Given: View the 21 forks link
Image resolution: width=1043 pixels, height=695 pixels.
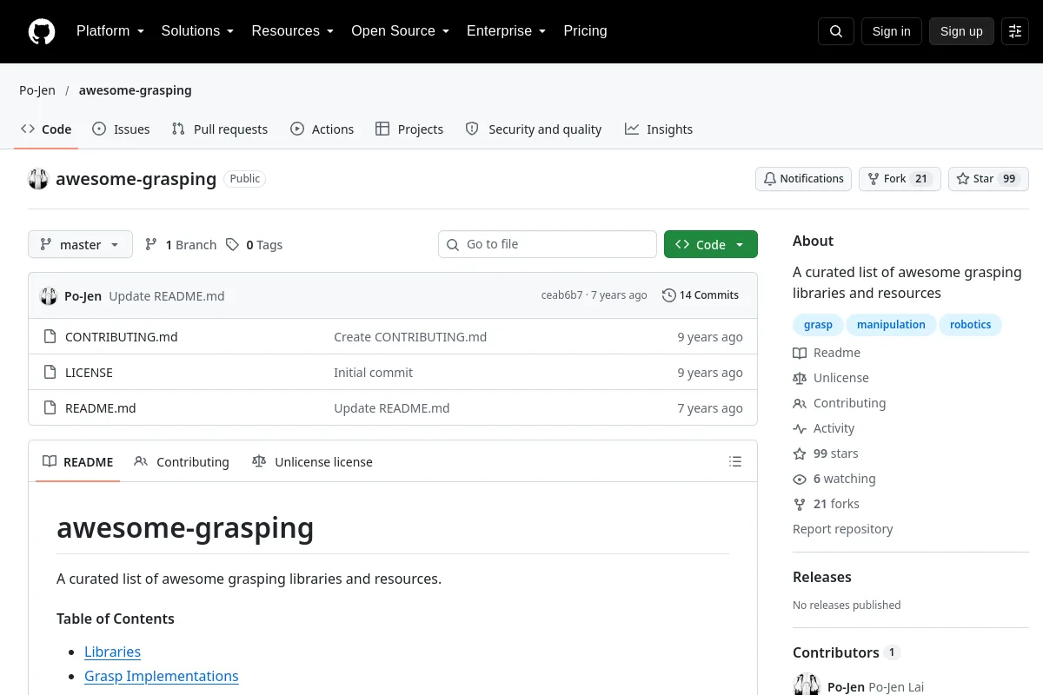Looking at the screenshot, I should [826, 504].
